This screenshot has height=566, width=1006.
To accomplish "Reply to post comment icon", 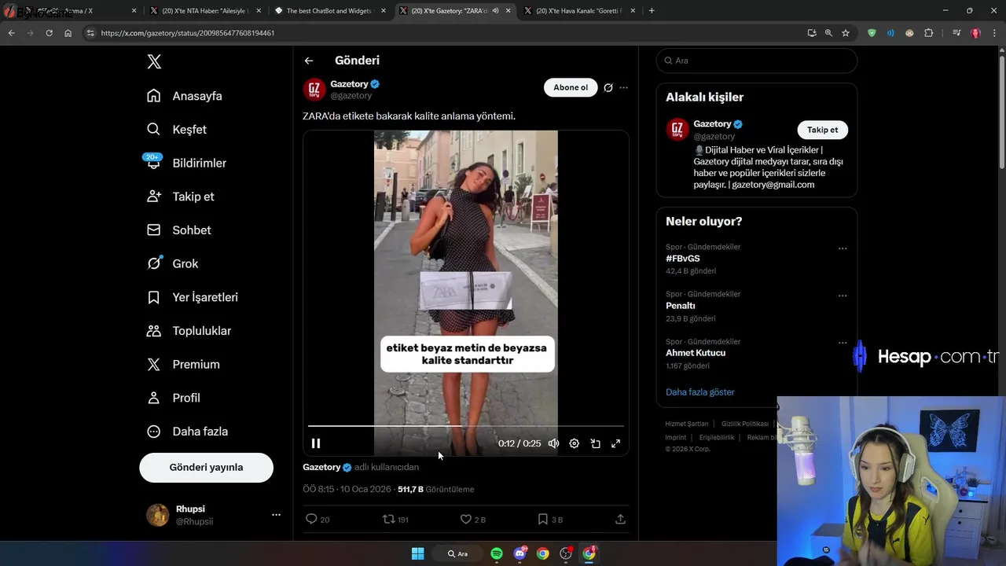I will (311, 519).
